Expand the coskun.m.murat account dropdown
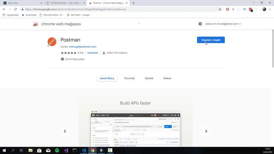Image resolution: width=274 pixels, height=154 pixels. (223, 24)
